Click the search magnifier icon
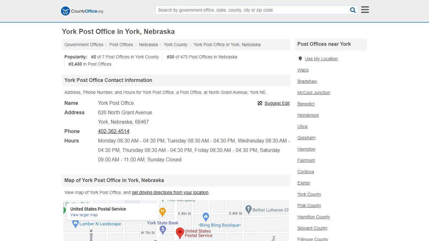 353,10
